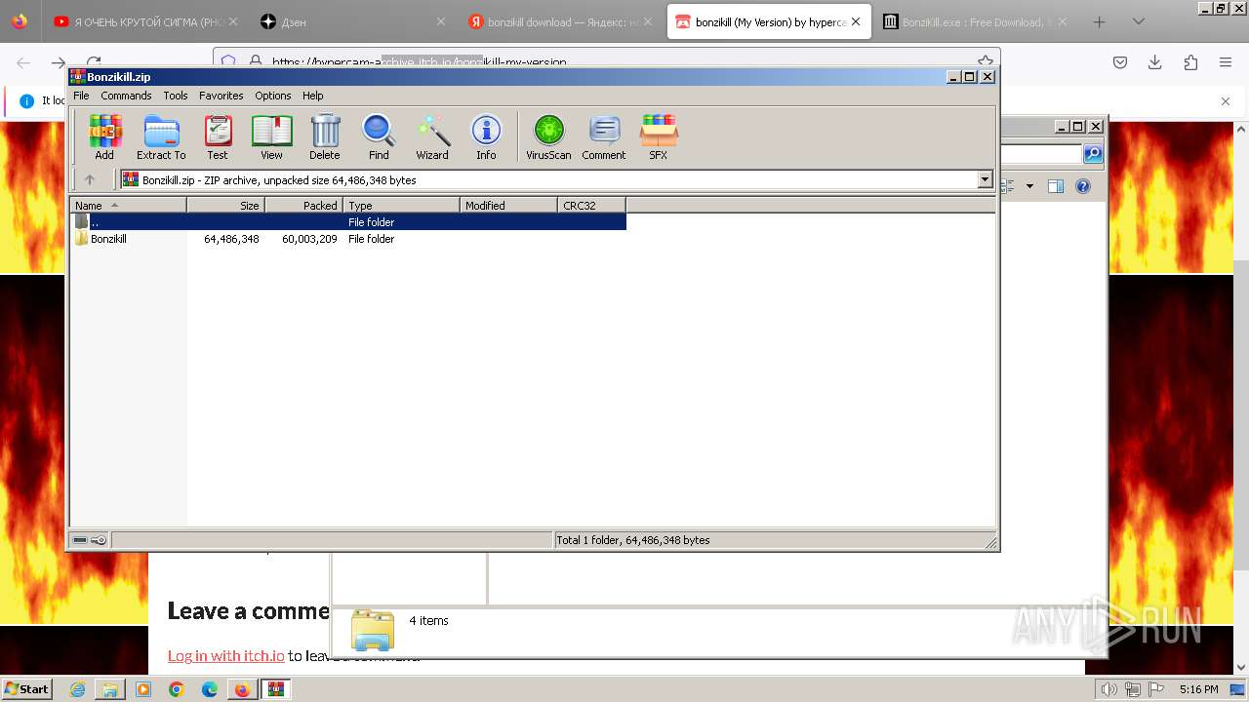Click the View file icon

271,136
